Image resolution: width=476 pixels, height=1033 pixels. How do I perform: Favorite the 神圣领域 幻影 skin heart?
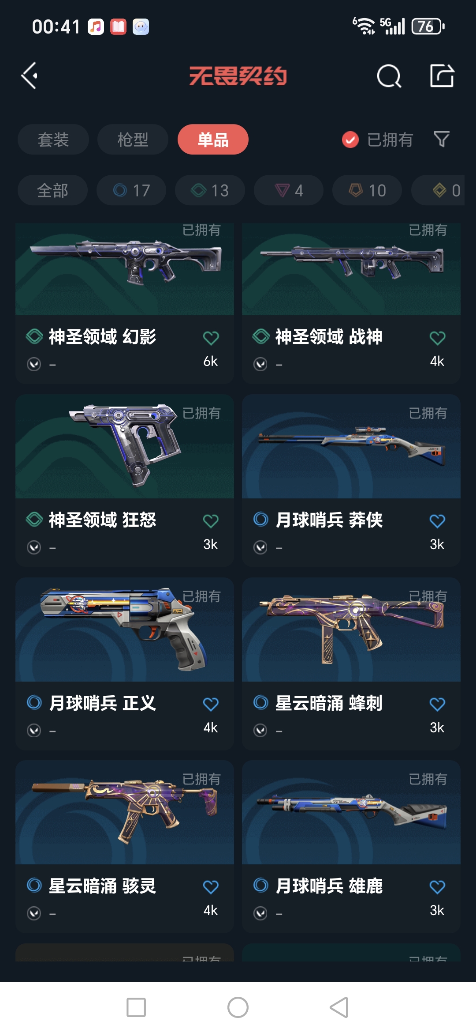(x=211, y=338)
